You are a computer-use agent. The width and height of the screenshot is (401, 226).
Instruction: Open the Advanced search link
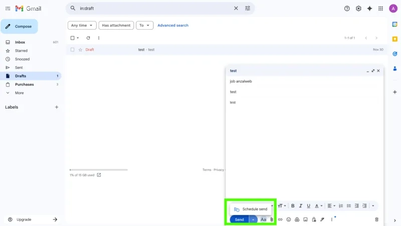coord(173,25)
